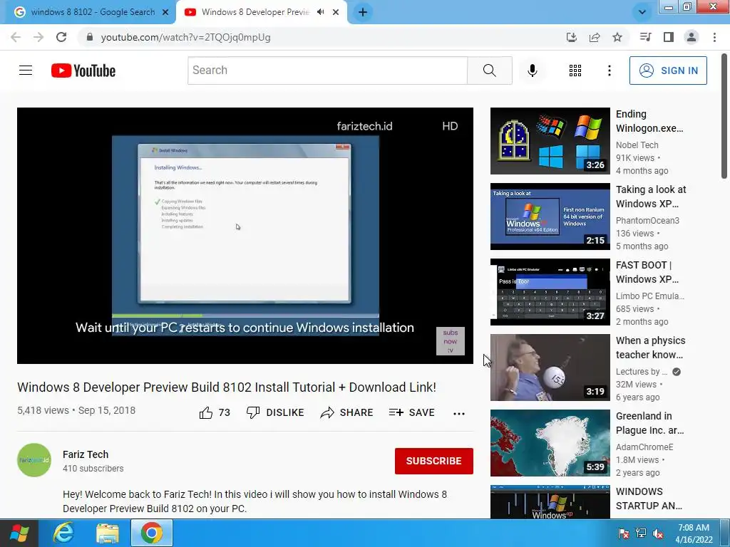Viewport: 730px width, 547px height.
Task: Click PhantomOcean3 channel name
Action: click(647, 221)
